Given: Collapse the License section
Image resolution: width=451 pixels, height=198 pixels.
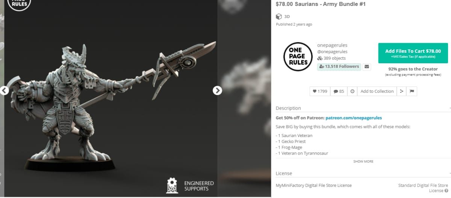Looking at the screenshot, I should click(449, 174).
